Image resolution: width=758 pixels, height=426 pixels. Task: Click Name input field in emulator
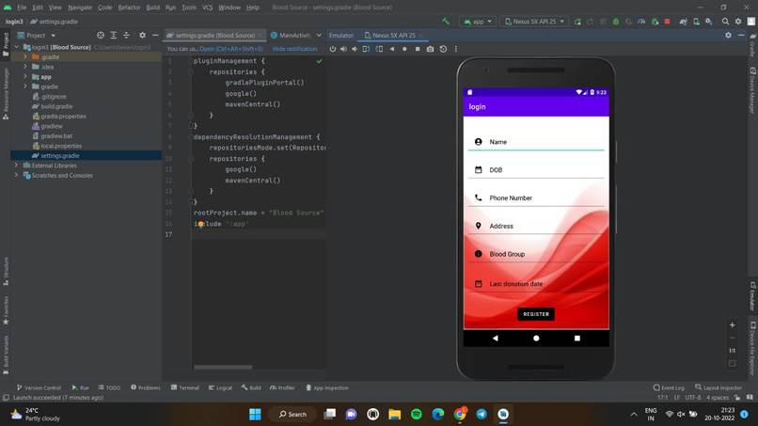coord(536,142)
